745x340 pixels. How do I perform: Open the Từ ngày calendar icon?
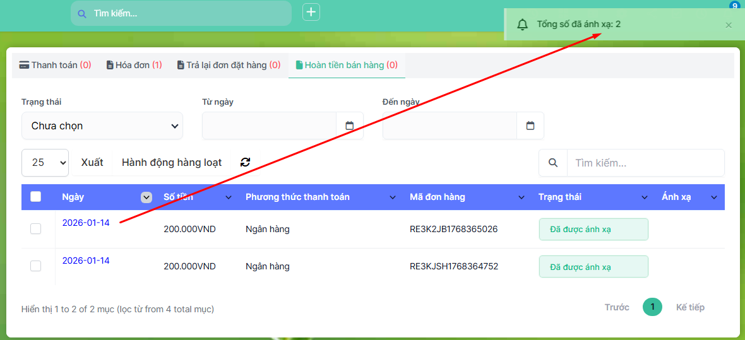click(350, 126)
